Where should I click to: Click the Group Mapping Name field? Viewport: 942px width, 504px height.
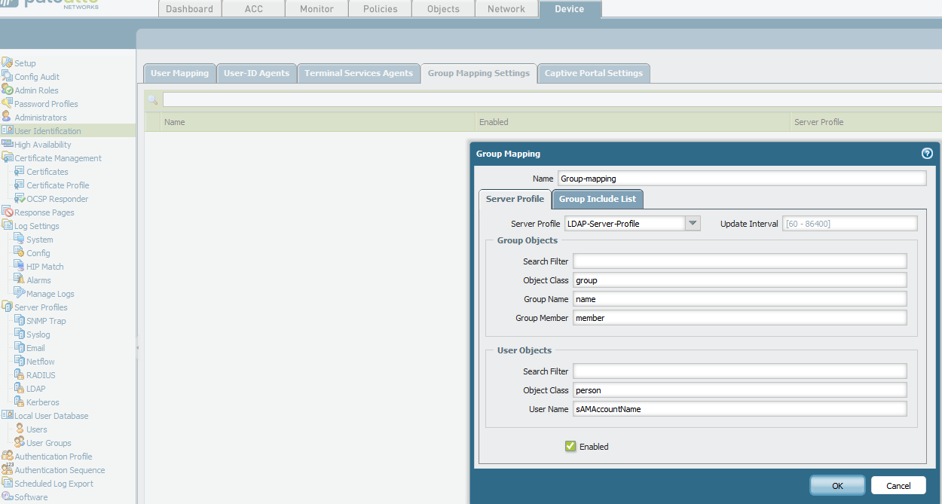[742, 178]
